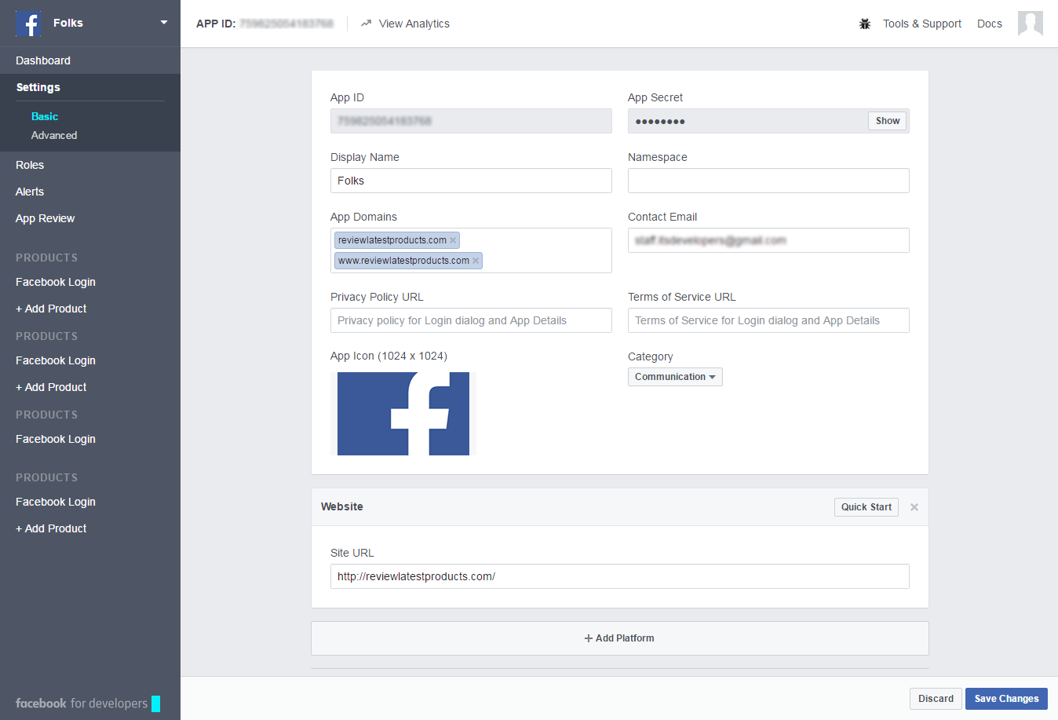This screenshot has width=1058, height=720.
Task: Focus the Display Name field
Action: click(x=471, y=181)
